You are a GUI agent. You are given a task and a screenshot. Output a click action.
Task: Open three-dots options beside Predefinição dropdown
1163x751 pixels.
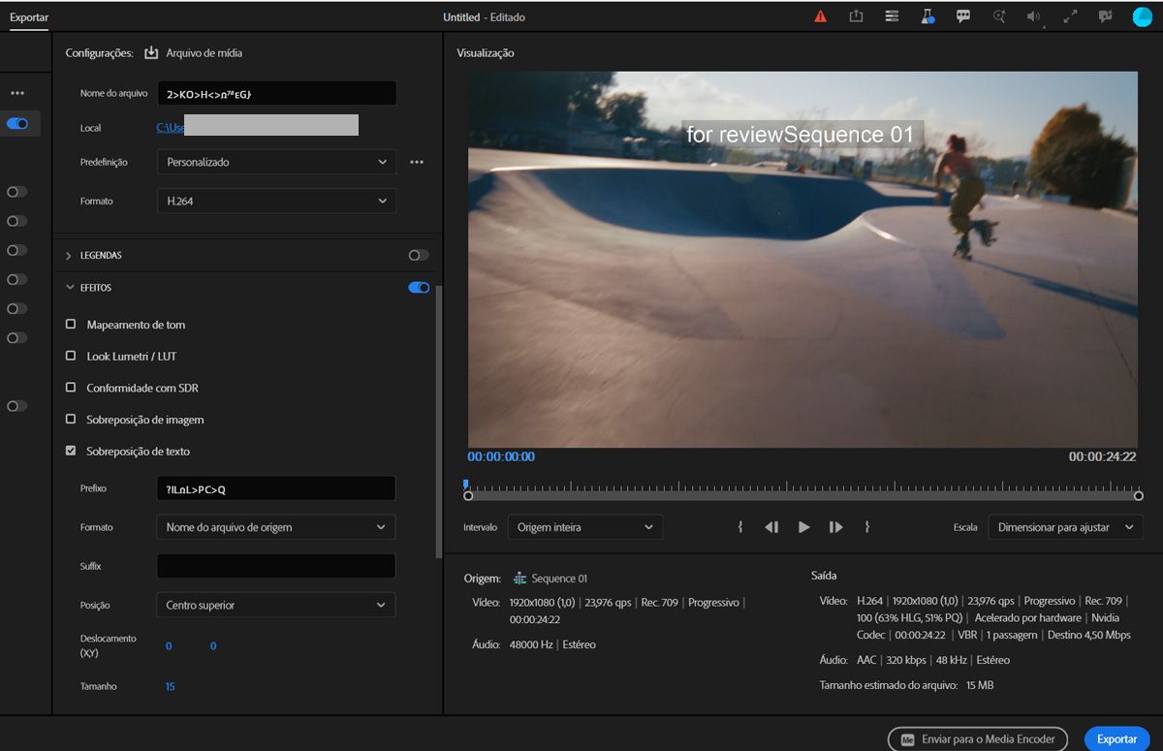tap(417, 162)
